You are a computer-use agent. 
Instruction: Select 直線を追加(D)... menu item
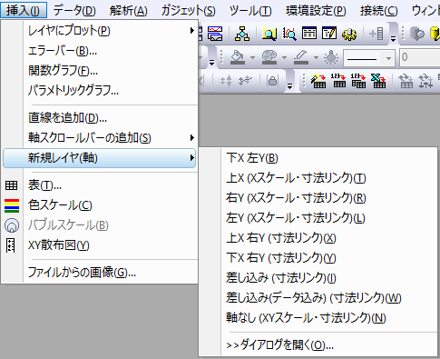coord(99,118)
